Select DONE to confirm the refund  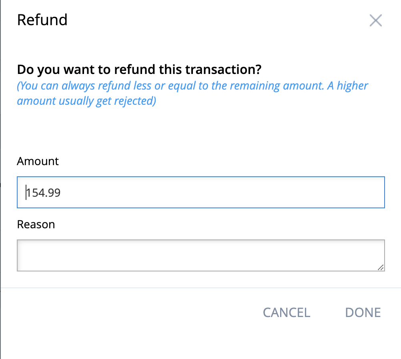(x=362, y=312)
